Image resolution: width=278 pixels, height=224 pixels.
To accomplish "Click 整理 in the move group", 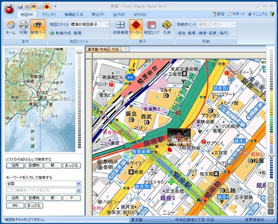I will [192, 33].
